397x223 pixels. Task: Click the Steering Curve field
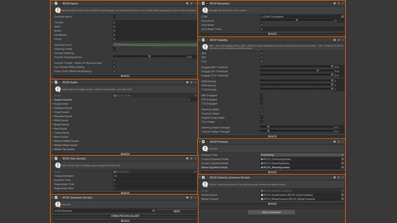[x=155, y=45]
